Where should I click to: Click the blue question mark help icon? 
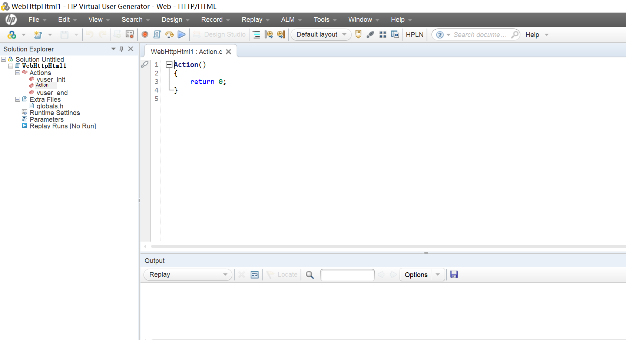point(440,35)
